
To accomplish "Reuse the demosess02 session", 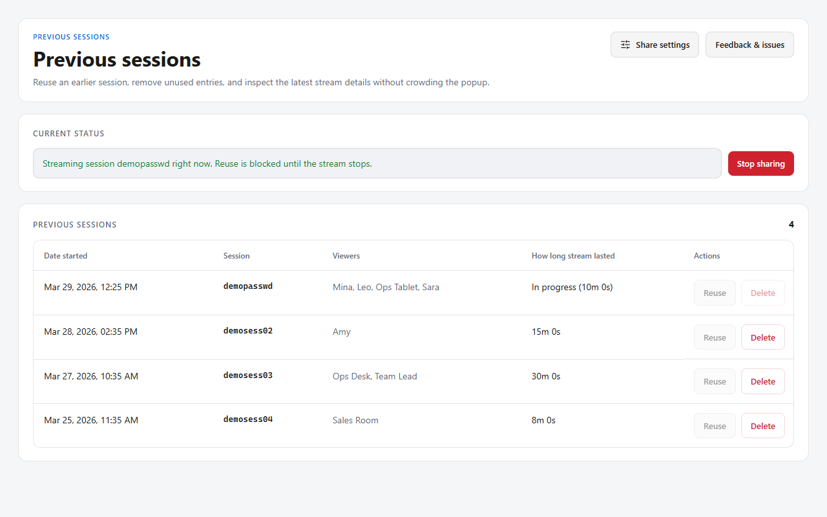I will point(715,337).
